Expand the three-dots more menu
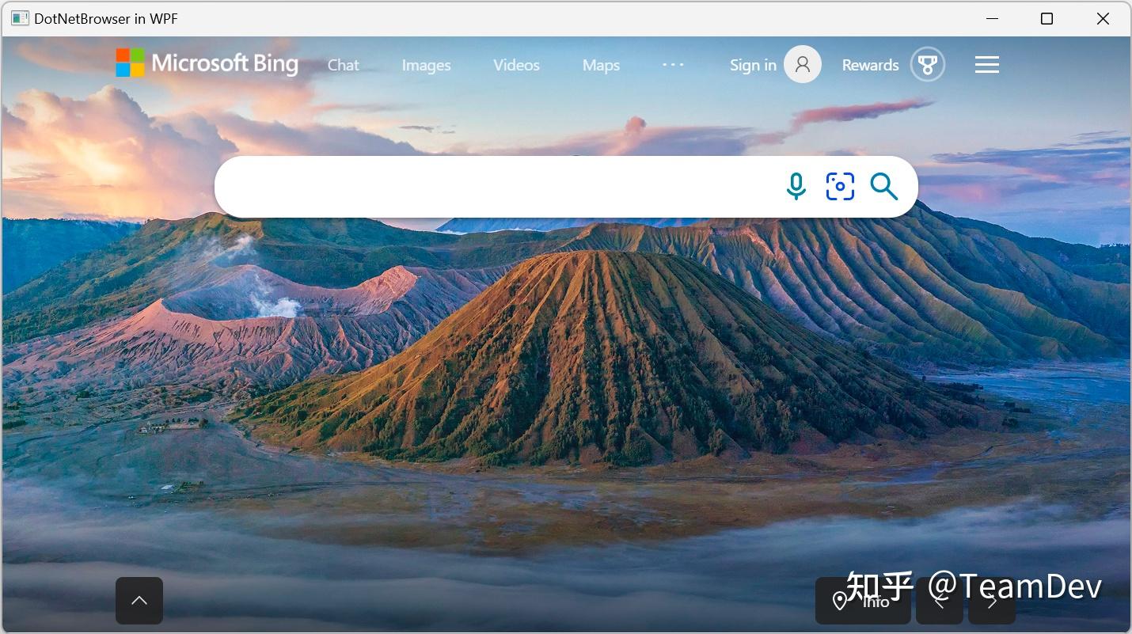This screenshot has height=634, width=1132. [x=673, y=65]
